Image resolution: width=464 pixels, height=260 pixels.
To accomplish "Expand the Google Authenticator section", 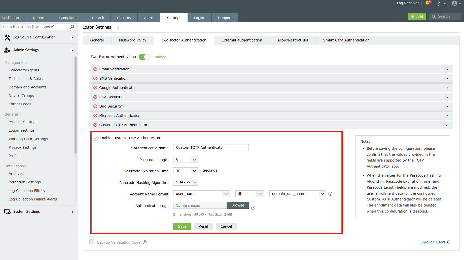I will pos(447,88).
